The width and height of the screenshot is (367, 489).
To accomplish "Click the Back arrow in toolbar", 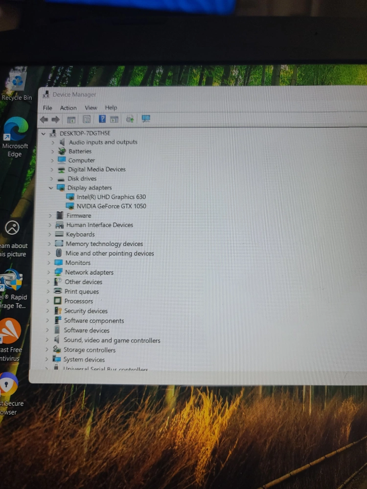I will [x=44, y=119].
